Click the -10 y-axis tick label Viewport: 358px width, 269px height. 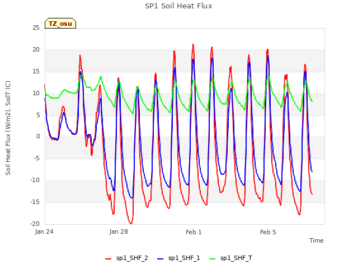[x=35, y=180]
